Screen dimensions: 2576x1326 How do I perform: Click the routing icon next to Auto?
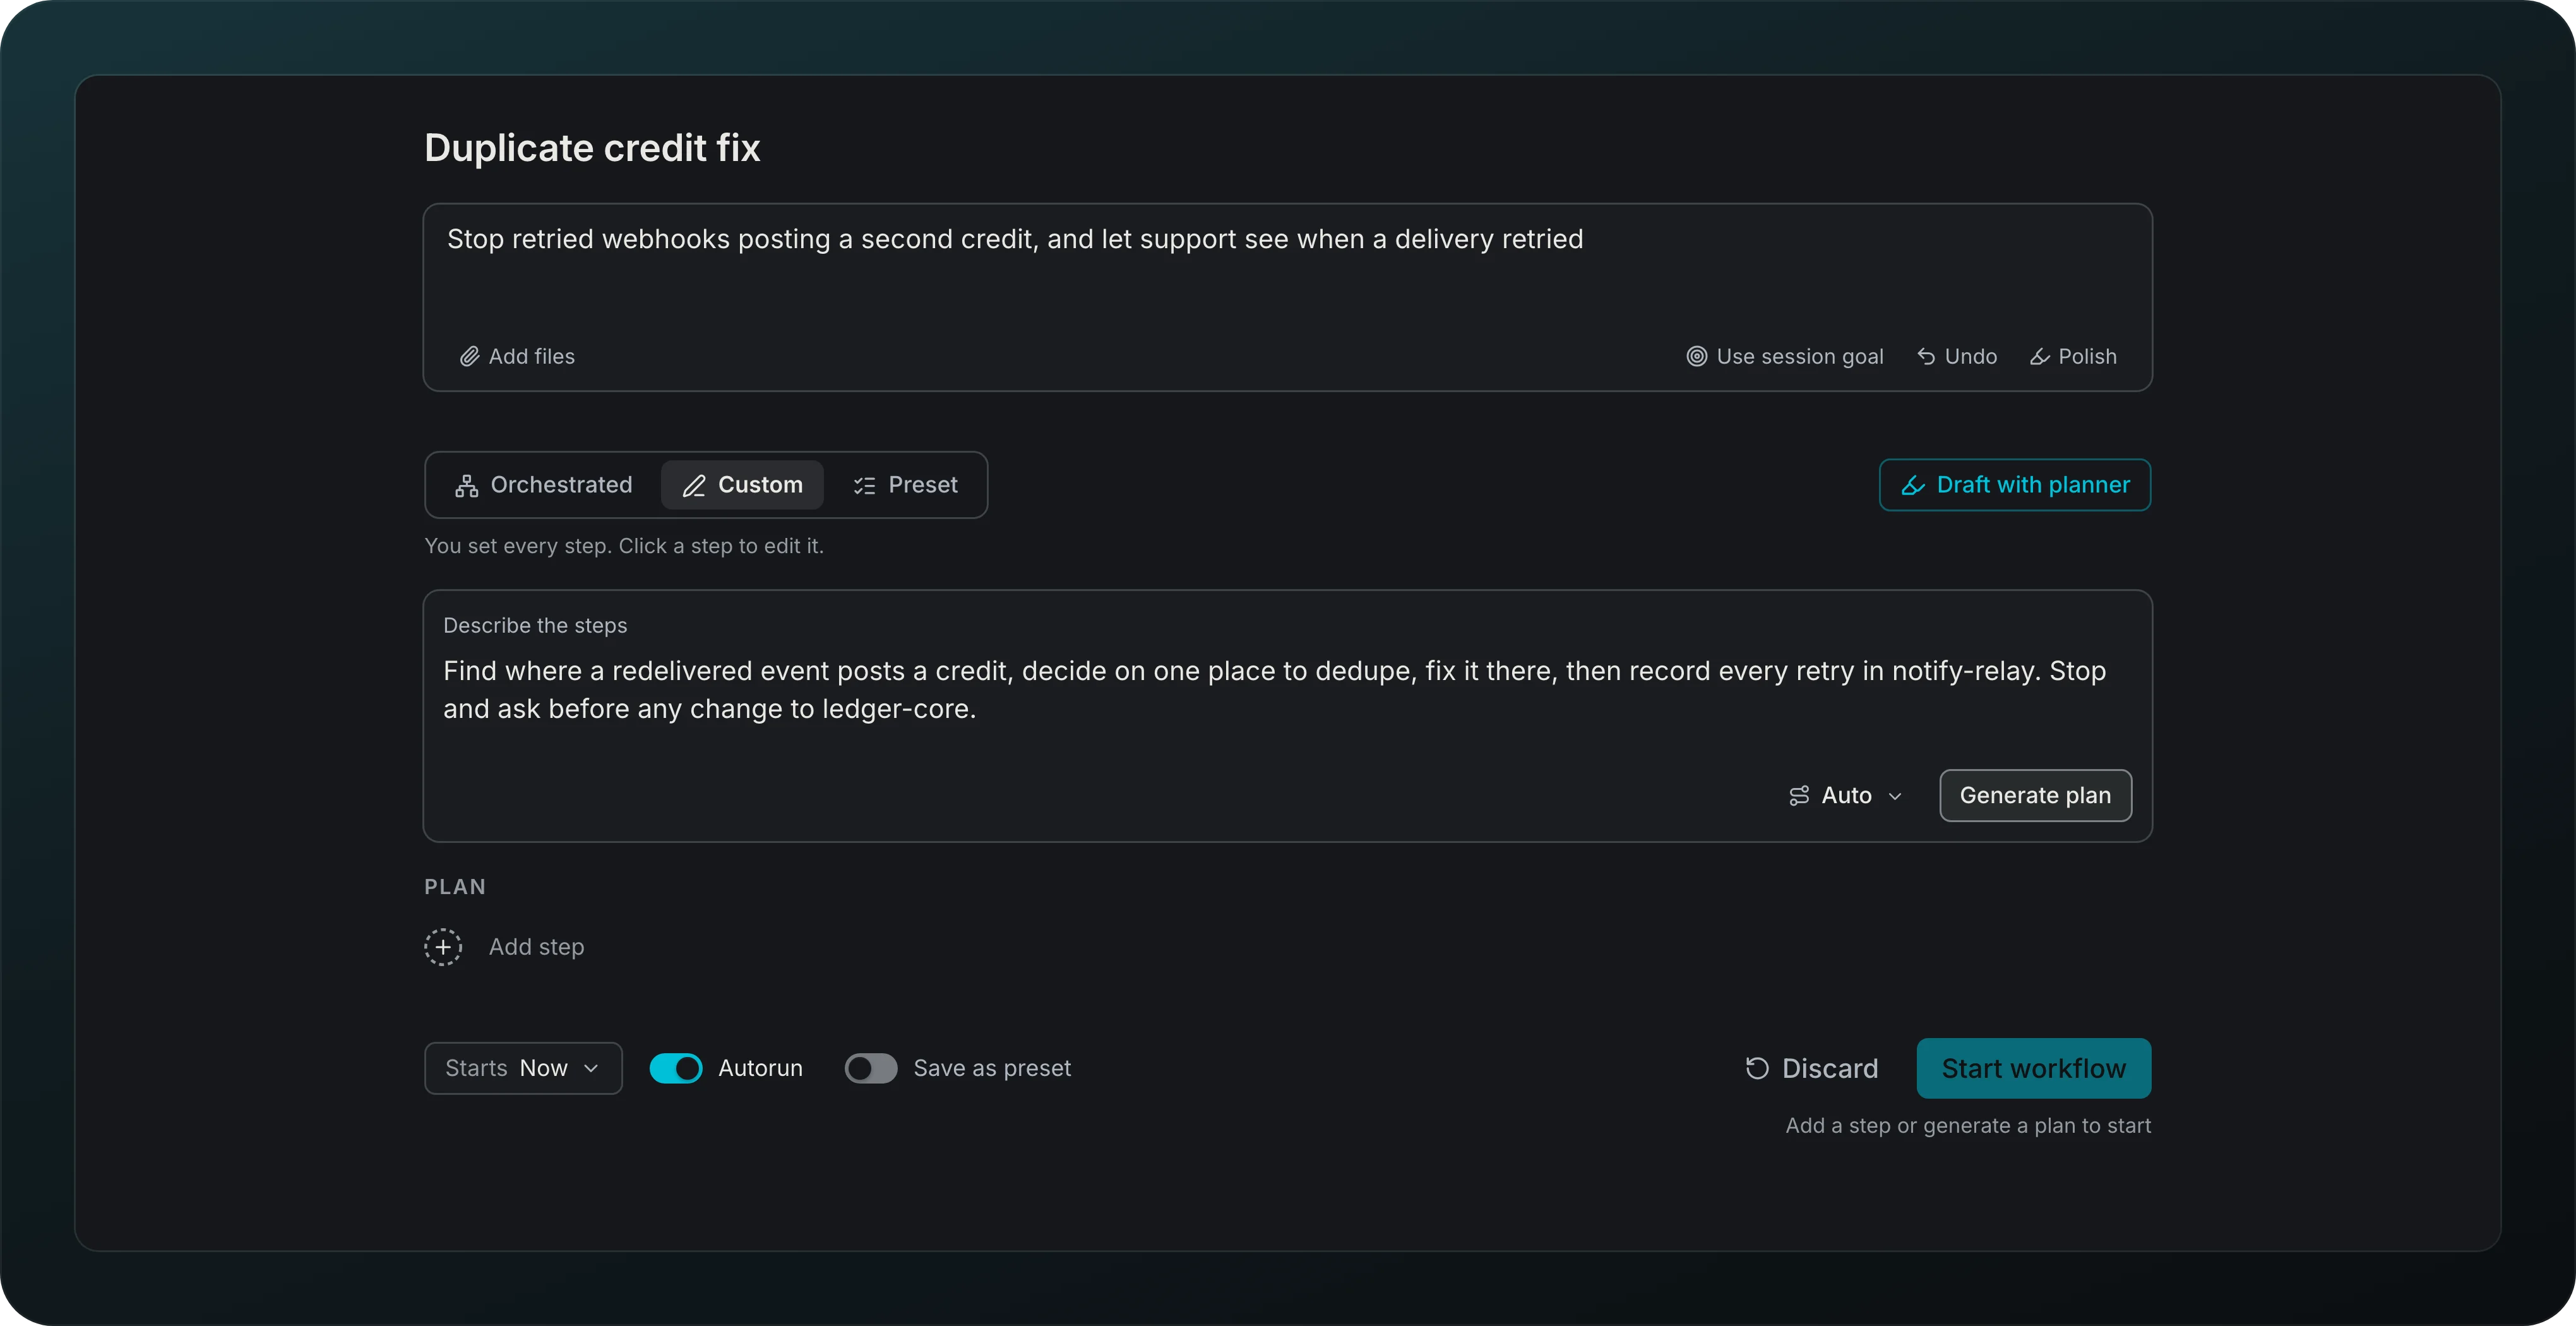[1799, 796]
